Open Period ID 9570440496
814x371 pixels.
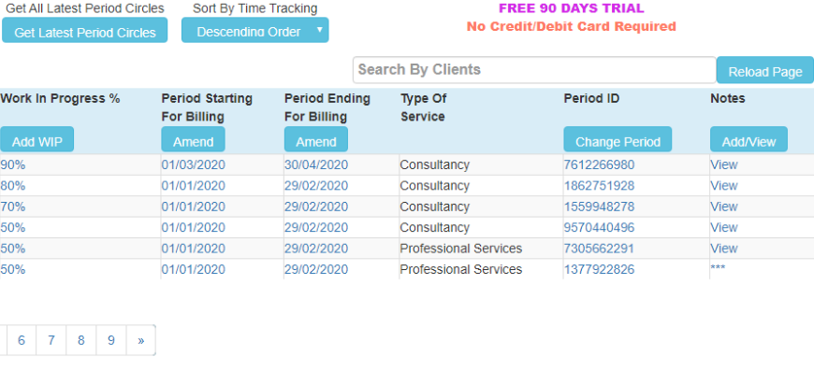[x=599, y=227]
